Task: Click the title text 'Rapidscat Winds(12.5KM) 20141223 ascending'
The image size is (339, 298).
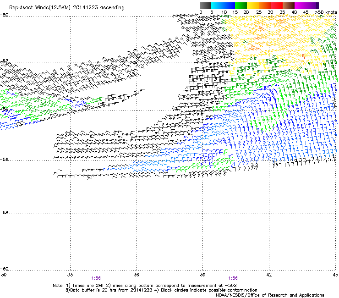Action: coord(67,8)
